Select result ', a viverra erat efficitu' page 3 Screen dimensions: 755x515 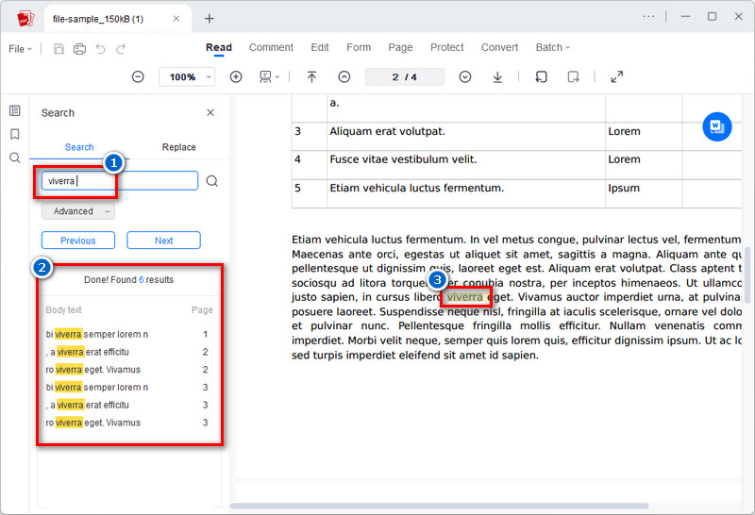(128, 405)
